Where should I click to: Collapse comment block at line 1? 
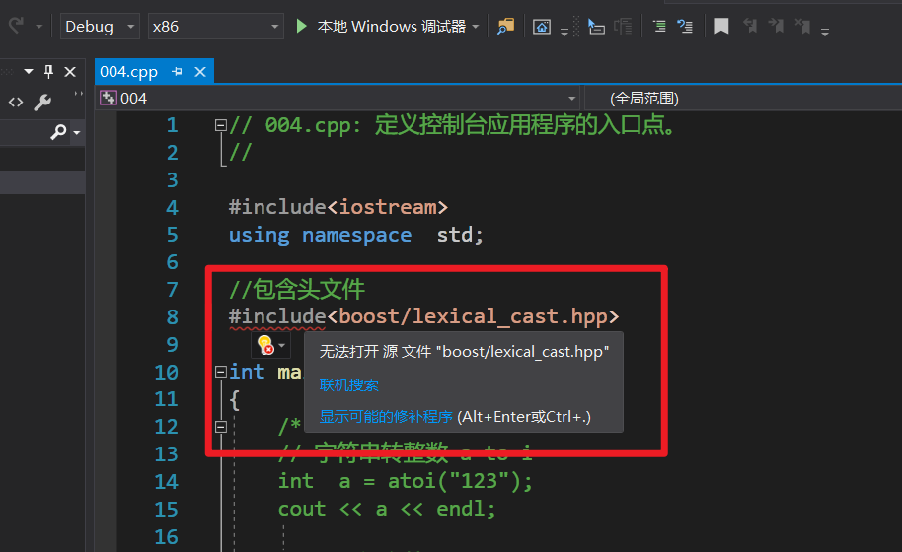point(220,125)
